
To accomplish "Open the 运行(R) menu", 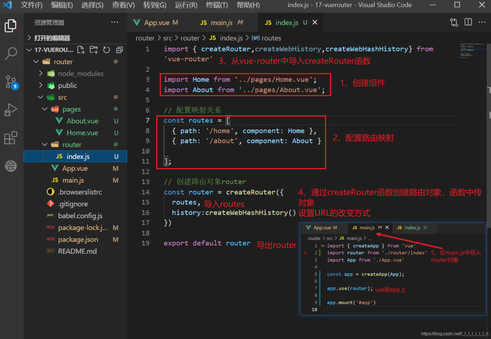I will [186, 5].
